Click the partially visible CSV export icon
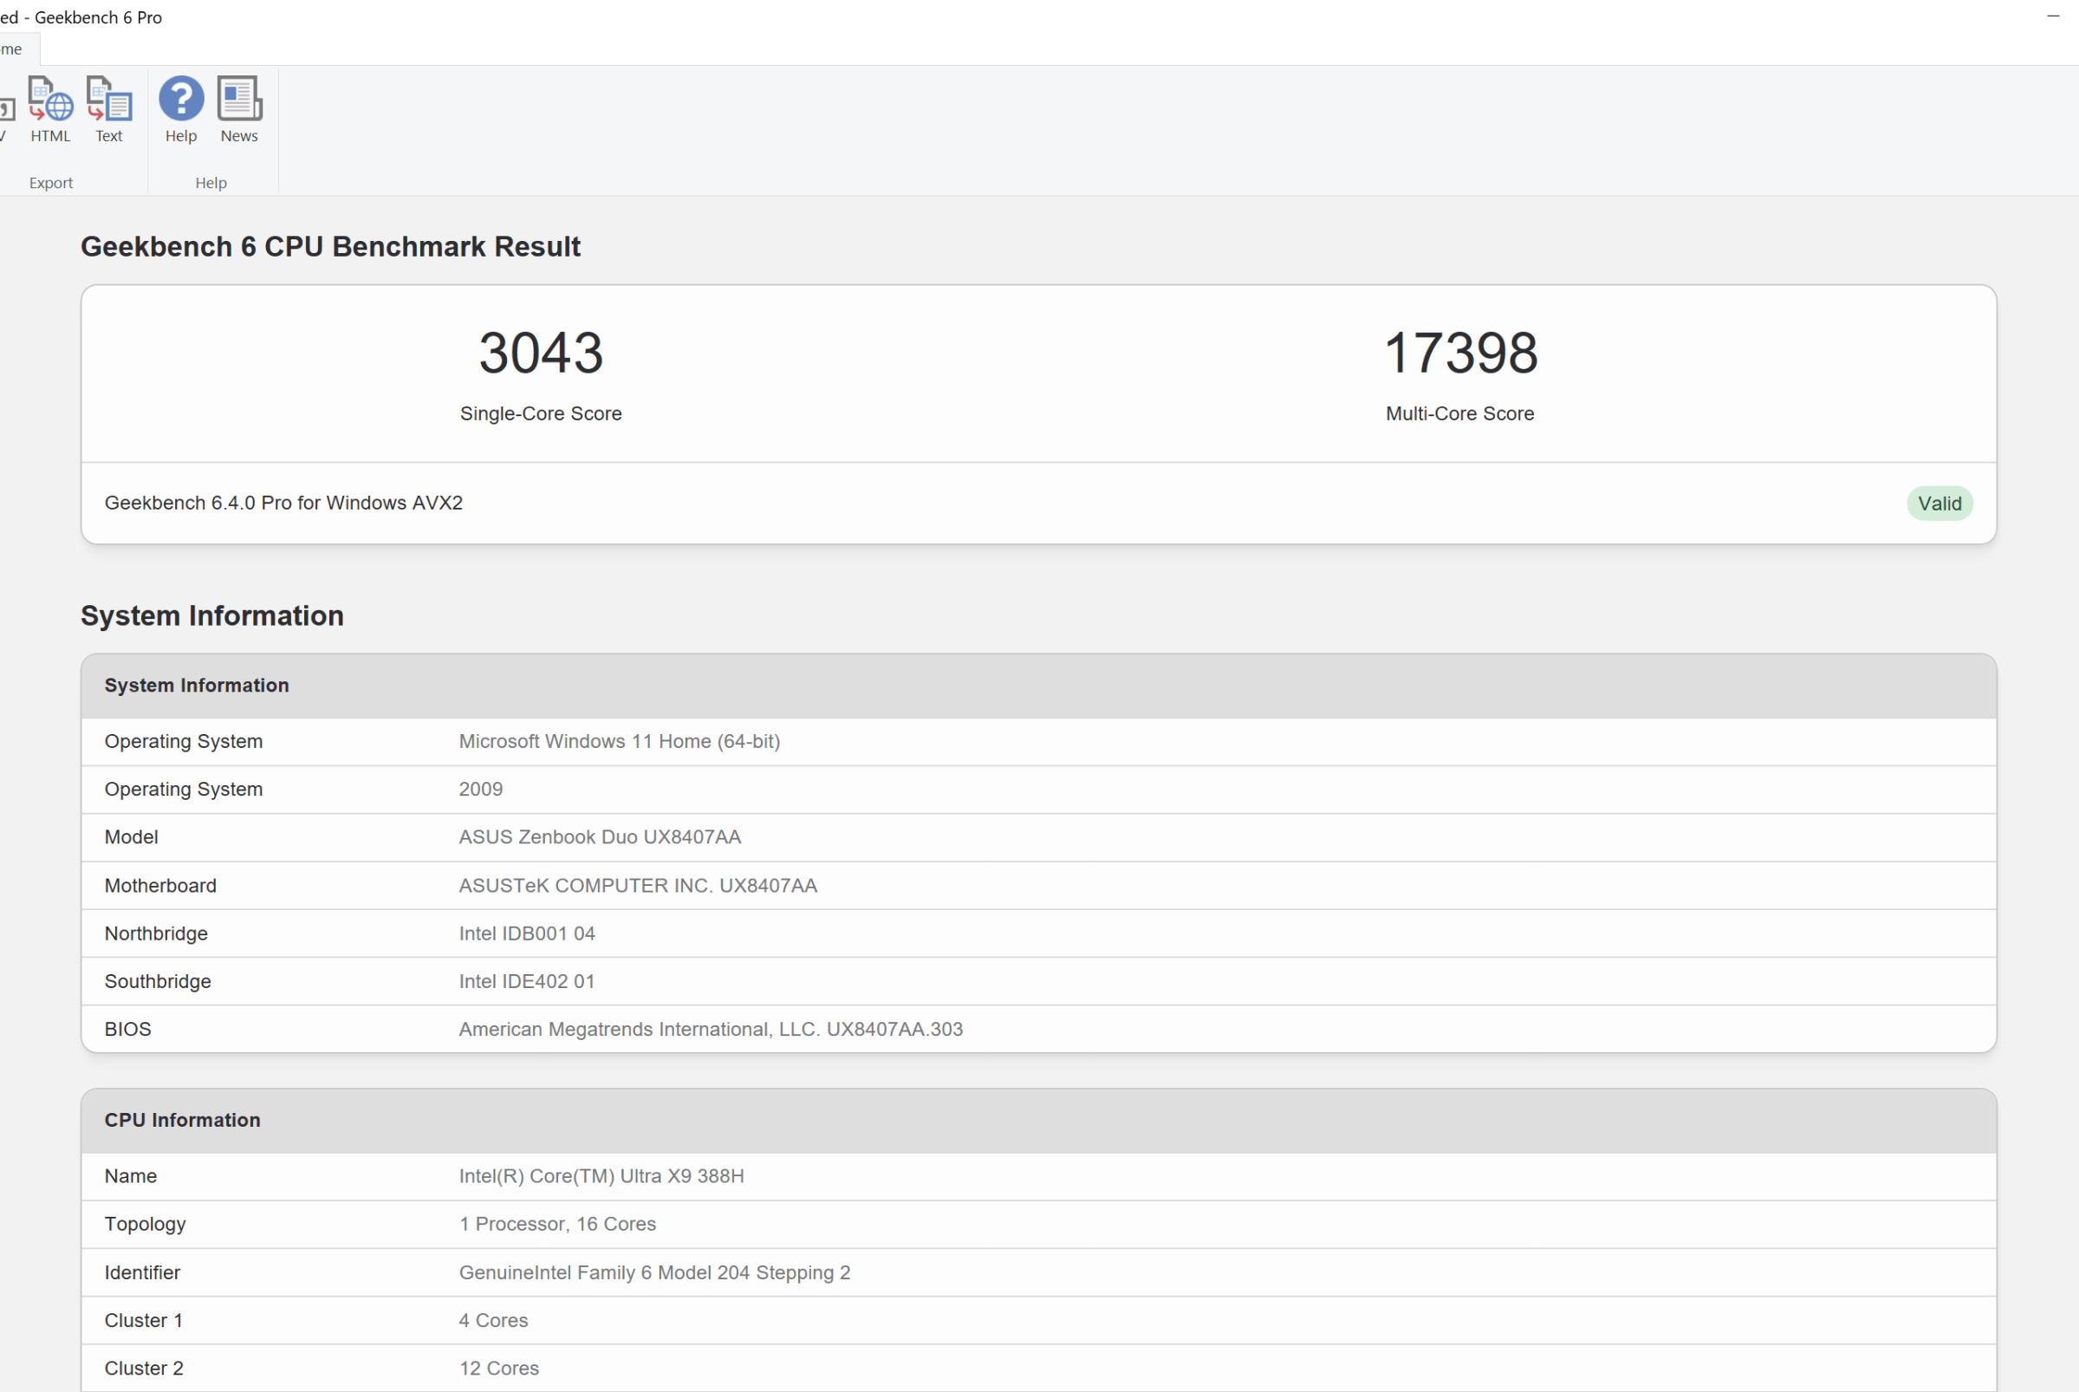2079x1392 pixels. [5, 111]
